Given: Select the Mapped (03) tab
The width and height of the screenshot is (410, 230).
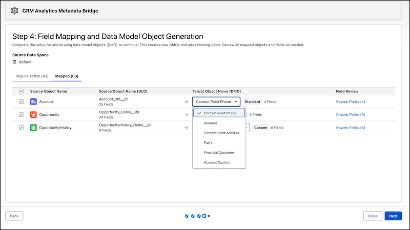Looking at the screenshot, I should [67, 76].
